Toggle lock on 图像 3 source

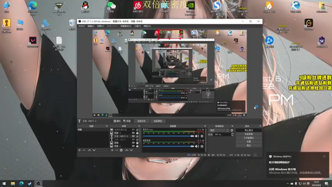137,133
